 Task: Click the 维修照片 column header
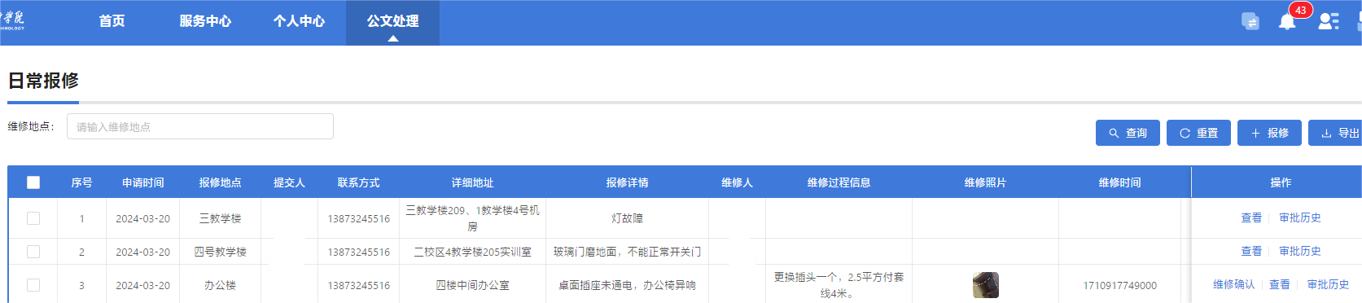pyautogui.click(x=986, y=182)
